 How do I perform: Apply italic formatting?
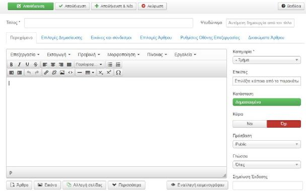pos(19,64)
